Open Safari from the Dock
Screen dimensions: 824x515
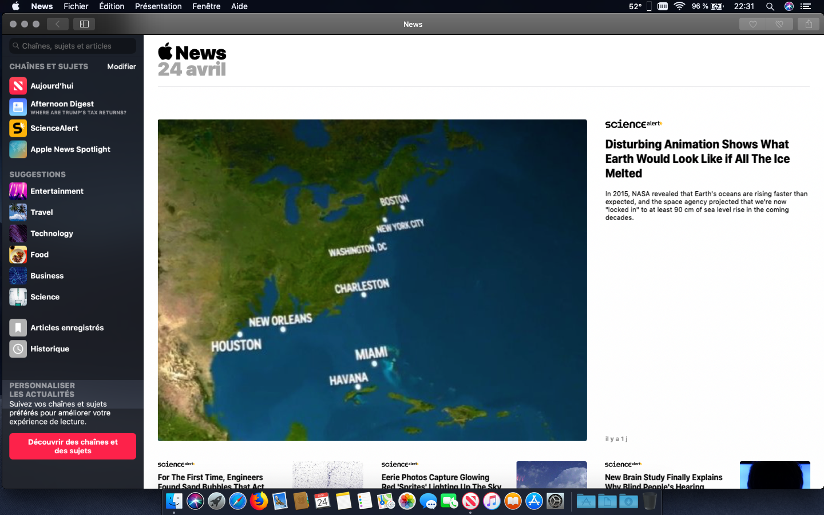click(237, 501)
